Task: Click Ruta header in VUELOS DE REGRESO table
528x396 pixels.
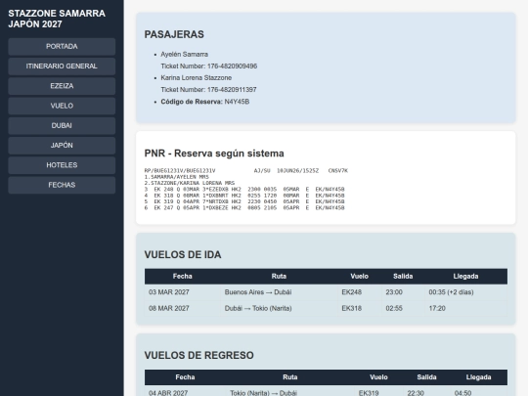Action: (290, 377)
